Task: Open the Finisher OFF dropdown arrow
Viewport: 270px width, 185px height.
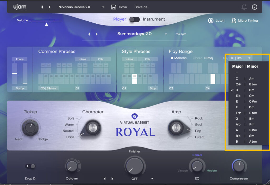Action: (x=152, y=179)
